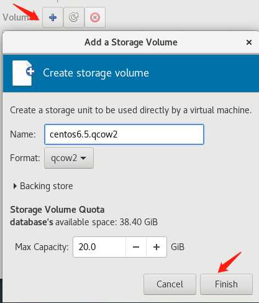Decrease Max Capacity with the minus button
Image resolution: width=259 pixels, height=303 pixels.
click(x=136, y=247)
